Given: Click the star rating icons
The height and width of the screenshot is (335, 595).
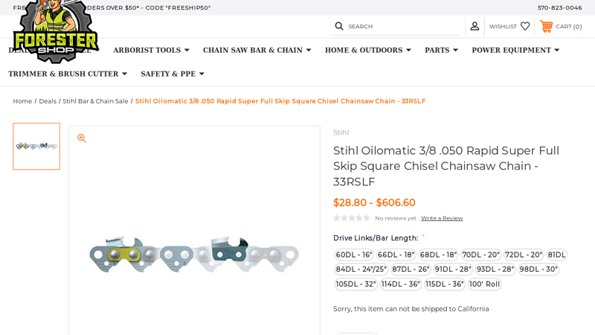Looking at the screenshot, I should coord(351,218).
